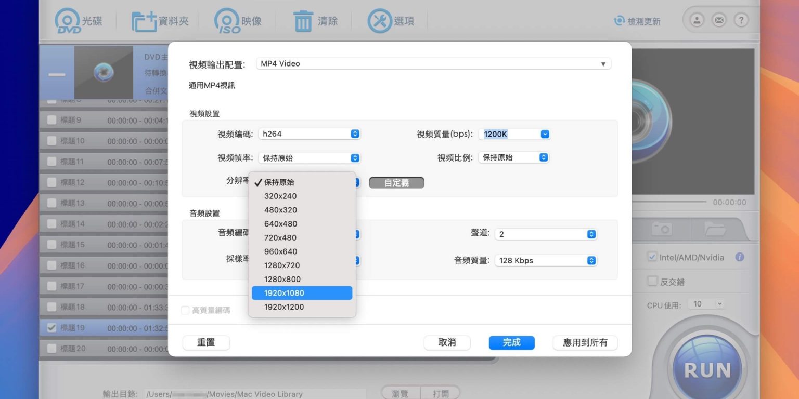Click the 應用到所有 apply to all button
Image resolution: width=799 pixels, height=399 pixels.
coord(585,343)
